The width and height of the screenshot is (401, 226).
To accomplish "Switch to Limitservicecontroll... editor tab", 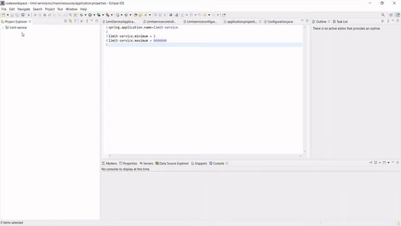I will 159,21.
